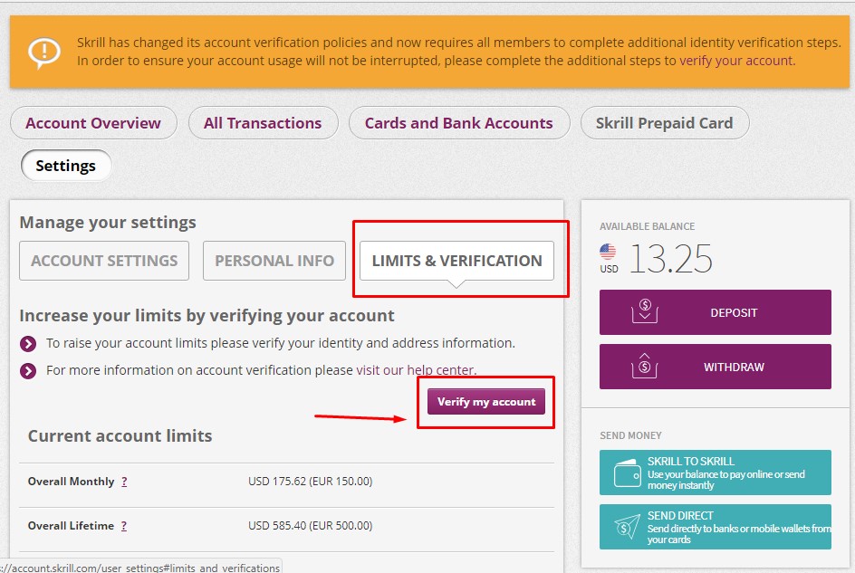Open help for Overall Monthly limit
The height and width of the screenshot is (573, 855).
124,482
